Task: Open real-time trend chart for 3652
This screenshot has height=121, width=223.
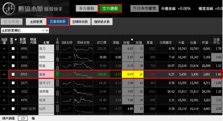Action: [x=83, y=57]
